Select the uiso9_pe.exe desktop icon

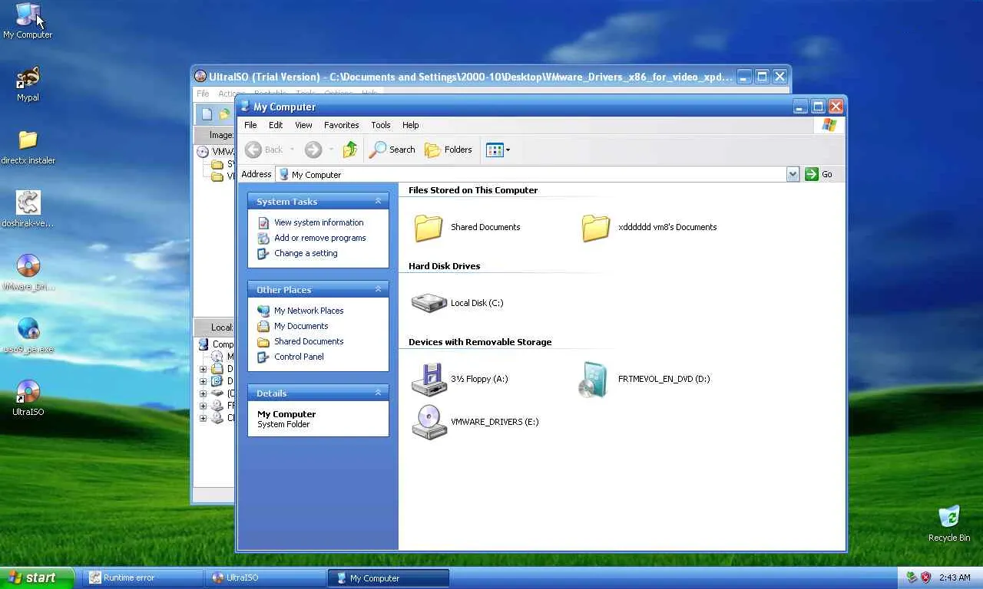(x=28, y=335)
